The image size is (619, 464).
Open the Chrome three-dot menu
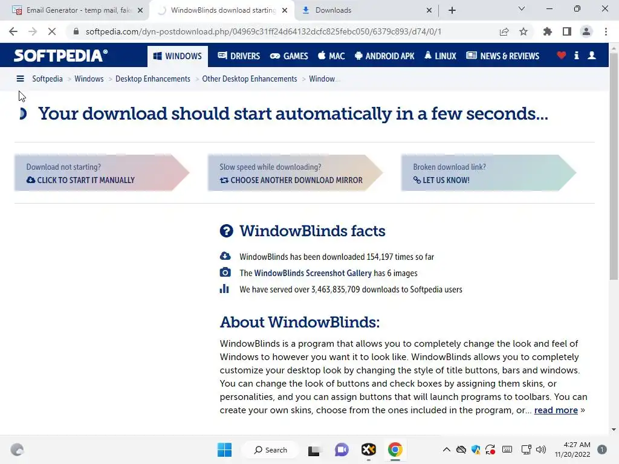coord(606,31)
